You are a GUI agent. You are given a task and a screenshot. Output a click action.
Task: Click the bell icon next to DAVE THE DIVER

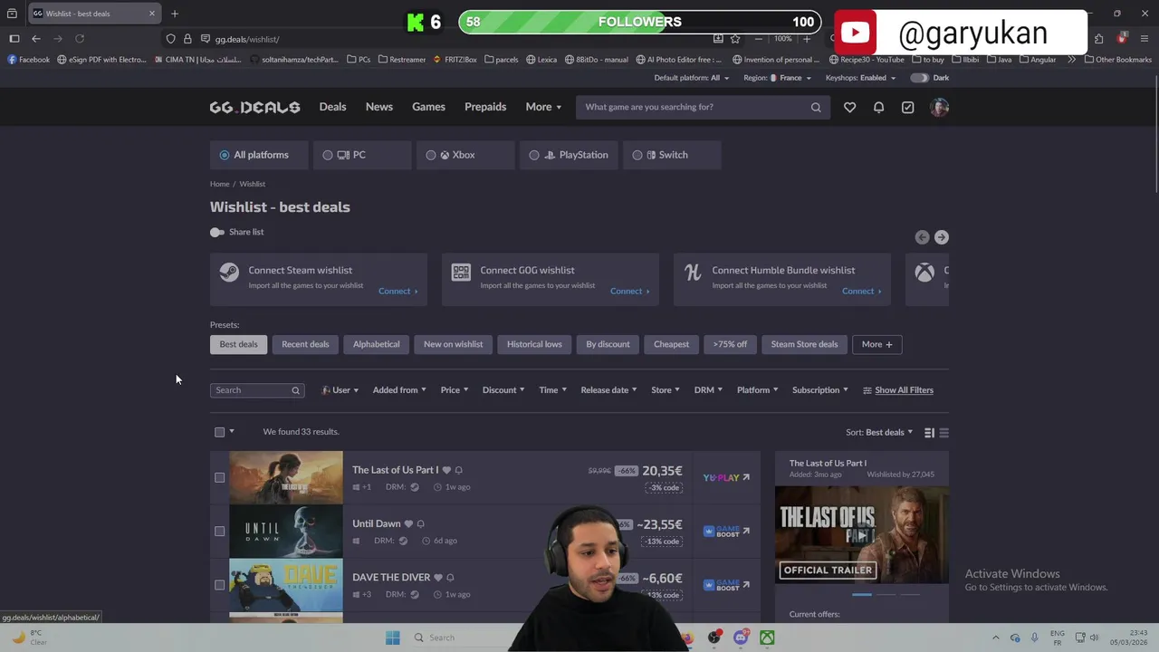(x=450, y=578)
